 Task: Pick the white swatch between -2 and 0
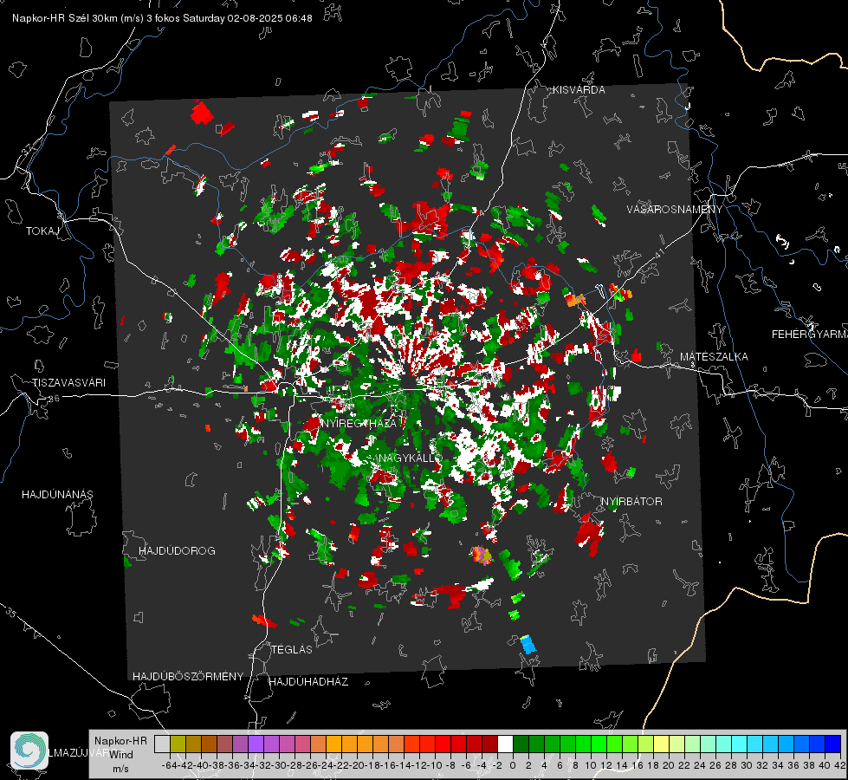[x=505, y=744]
